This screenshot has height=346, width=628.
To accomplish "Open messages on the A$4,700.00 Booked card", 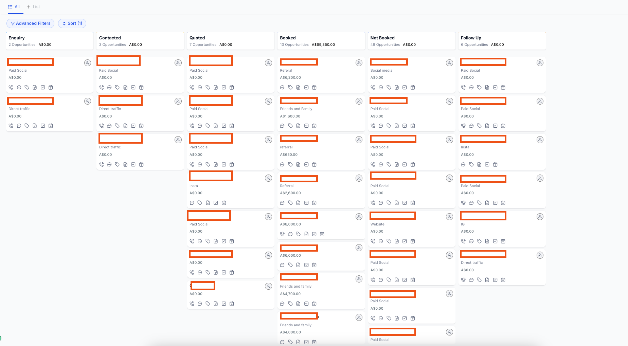I will [x=282, y=304].
